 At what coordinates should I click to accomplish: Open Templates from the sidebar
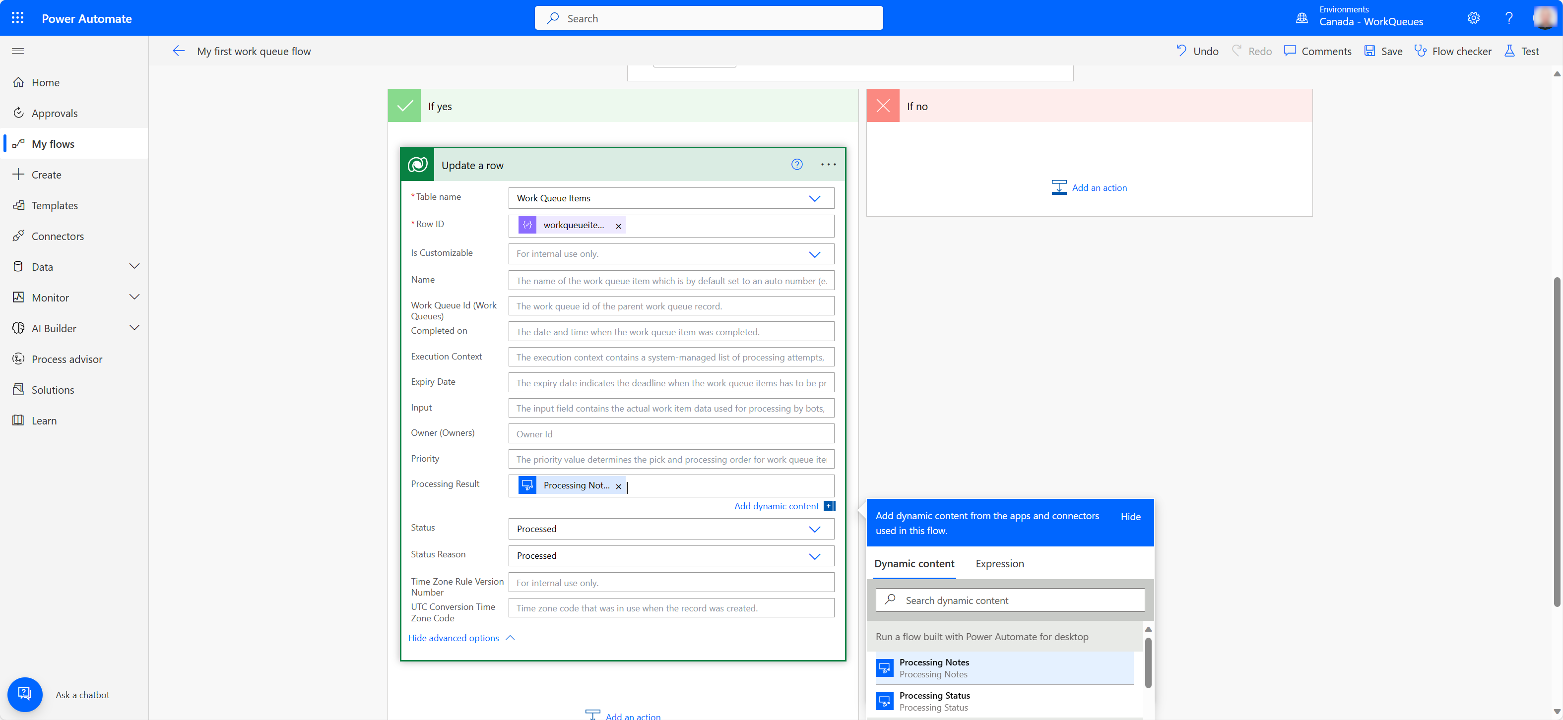tap(55, 205)
